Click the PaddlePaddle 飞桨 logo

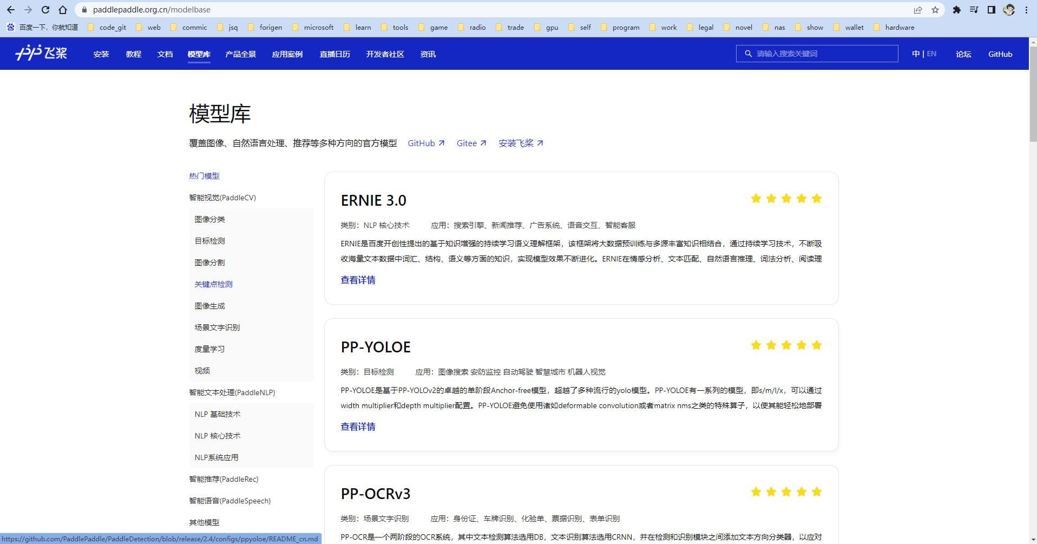tap(41, 53)
